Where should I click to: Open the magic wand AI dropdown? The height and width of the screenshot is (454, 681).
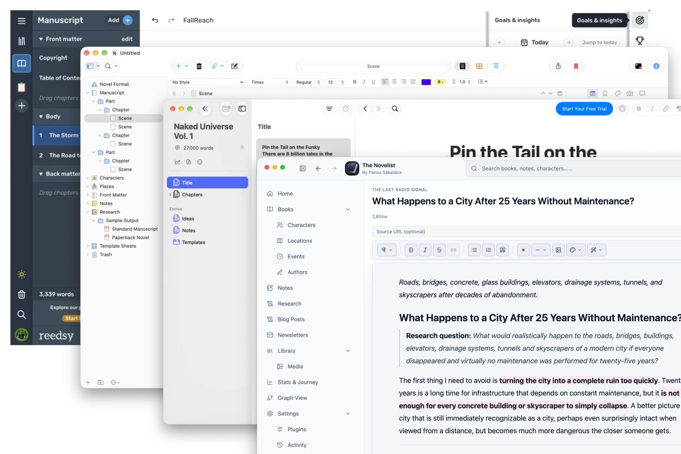coord(596,250)
